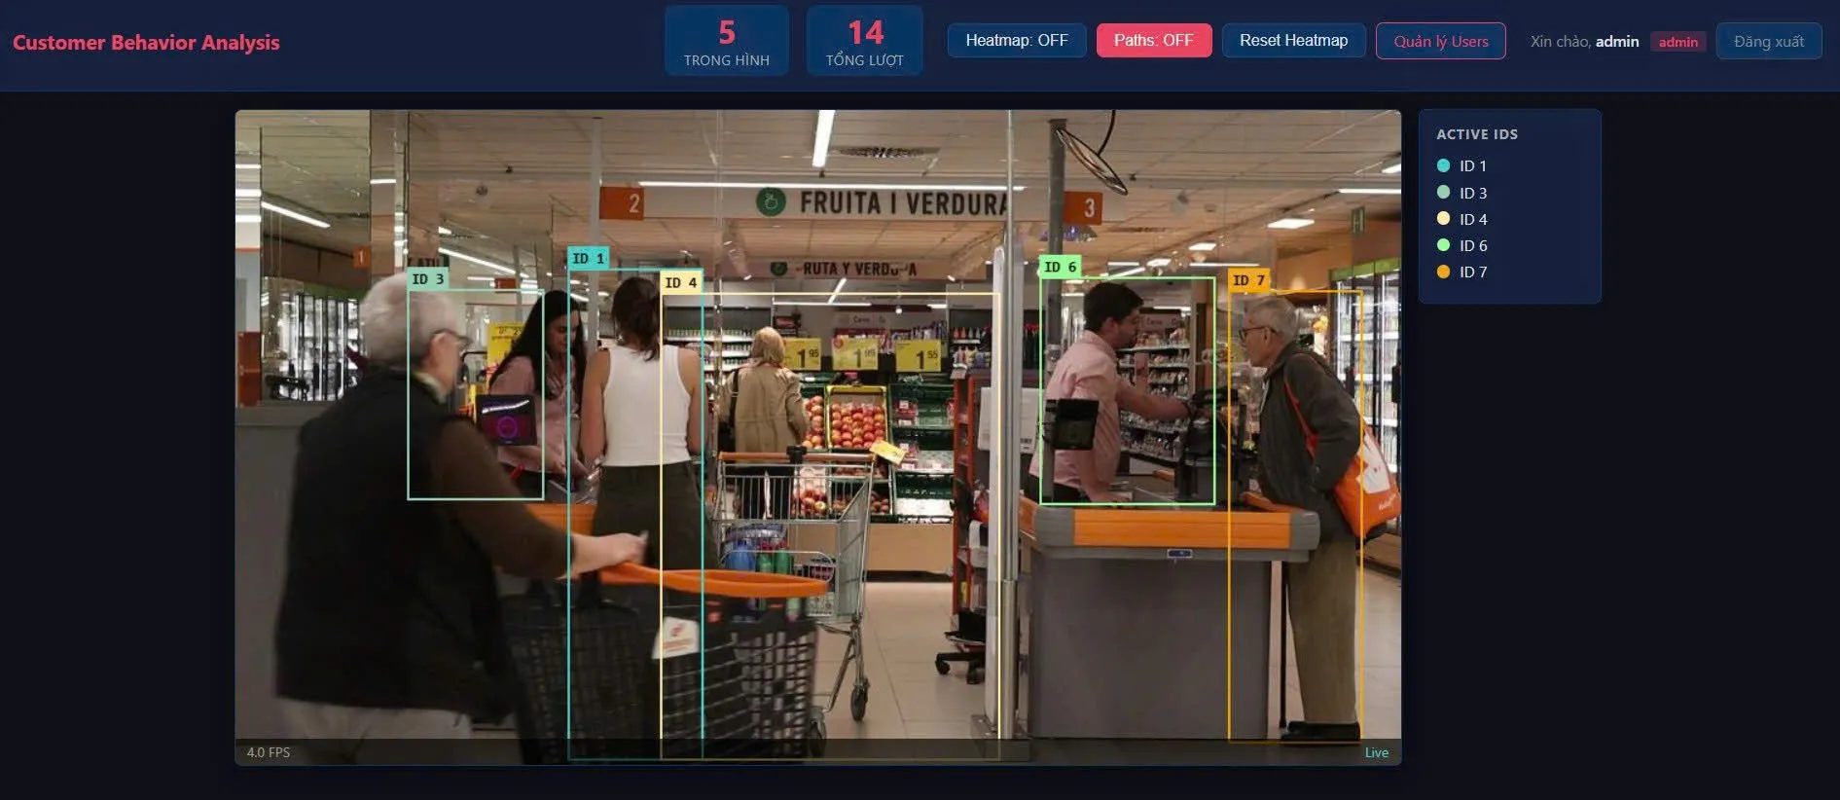
Task: Select the ID 7 tag on video
Action: pyautogui.click(x=1249, y=280)
